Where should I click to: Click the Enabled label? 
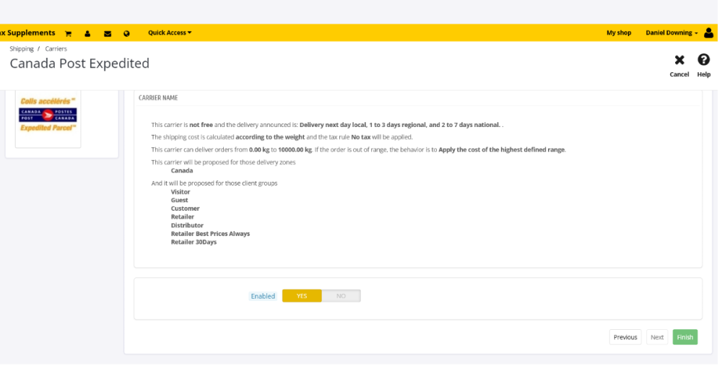point(263,296)
